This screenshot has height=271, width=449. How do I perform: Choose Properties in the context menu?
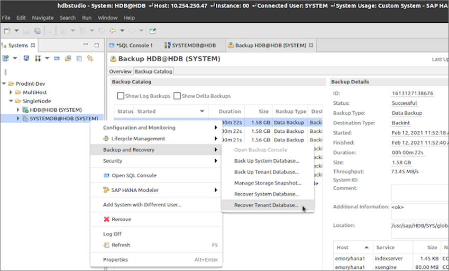tap(157, 259)
